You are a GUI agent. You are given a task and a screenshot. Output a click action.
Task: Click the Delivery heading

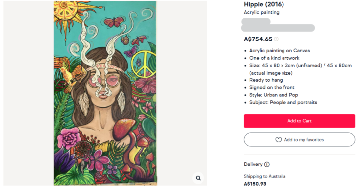click(253, 164)
